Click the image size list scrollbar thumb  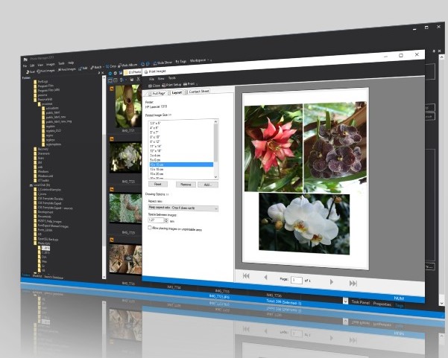point(215,143)
